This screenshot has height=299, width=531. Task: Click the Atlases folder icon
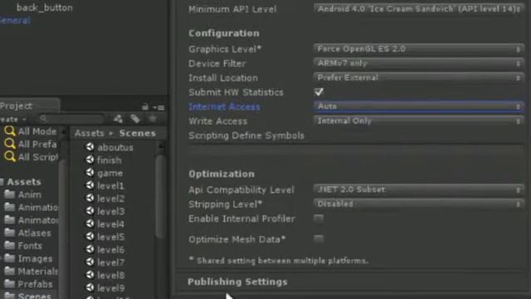9,233
